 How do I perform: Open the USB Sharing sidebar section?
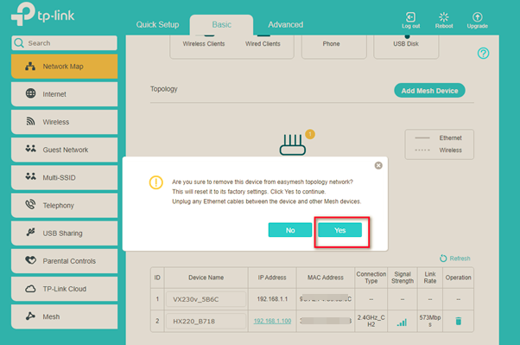click(64, 233)
